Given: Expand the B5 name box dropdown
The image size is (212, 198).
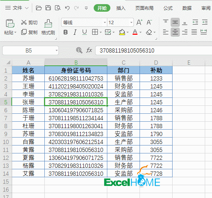Looking at the screenshot, I should point(57,51).
